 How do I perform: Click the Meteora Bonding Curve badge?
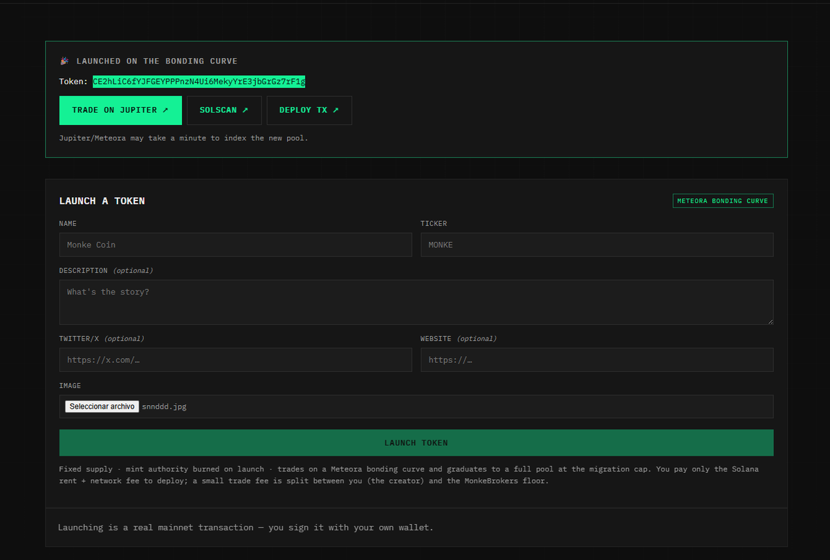point(723,201)
